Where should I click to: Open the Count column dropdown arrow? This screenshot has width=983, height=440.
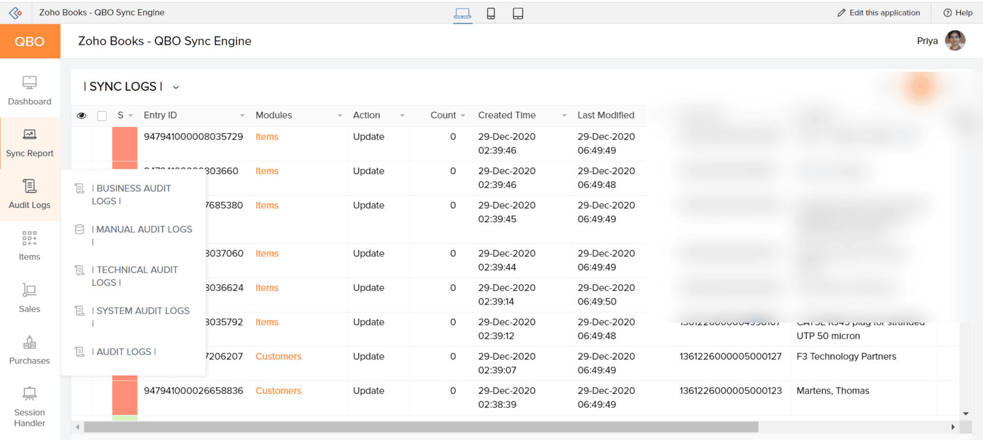pos(463,115)
